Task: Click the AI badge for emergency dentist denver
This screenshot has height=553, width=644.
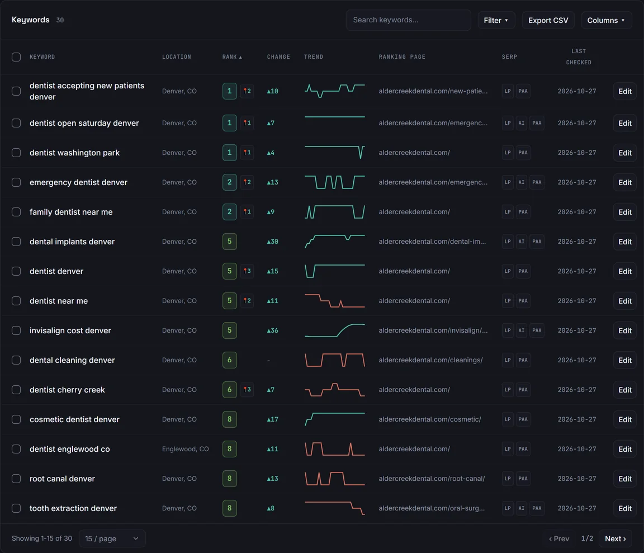Action: (x=521, y=182)
